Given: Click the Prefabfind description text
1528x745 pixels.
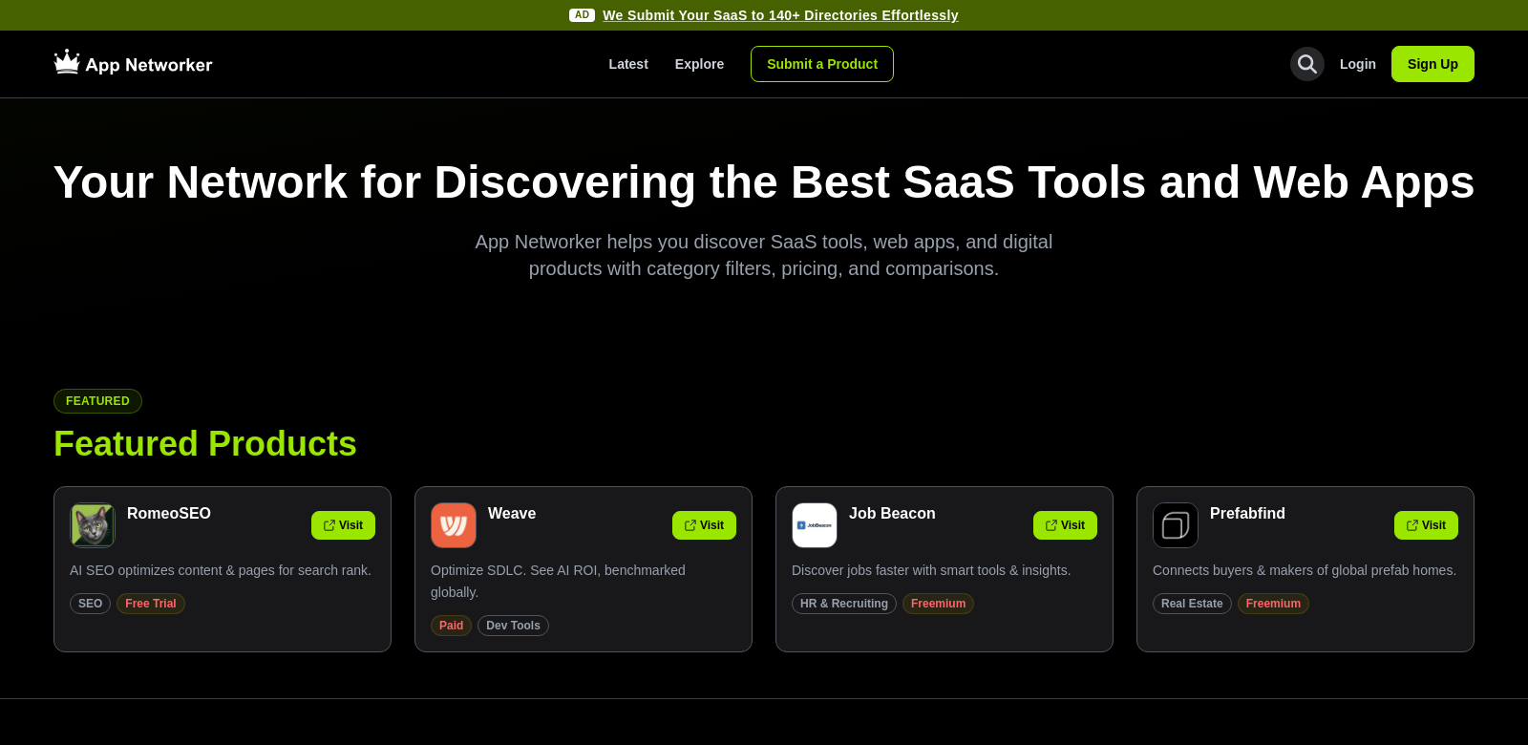Looking at the screenshot, I should point(1305,570).
